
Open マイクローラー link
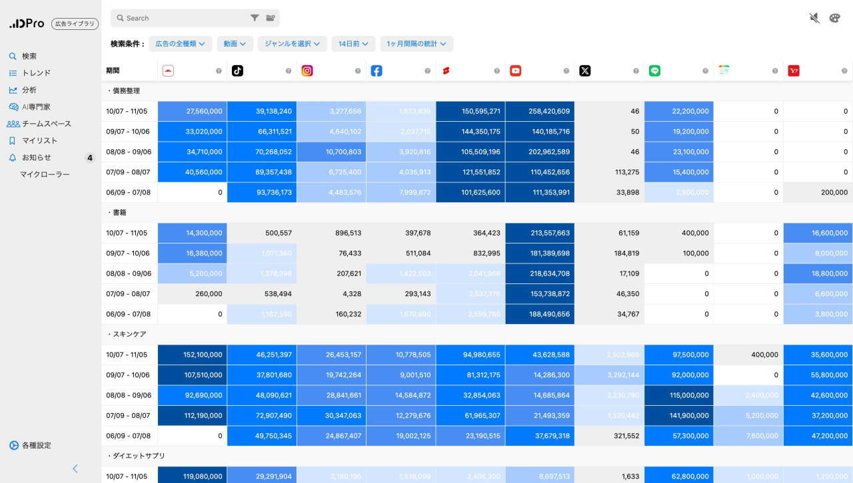(x=45, y=174)
